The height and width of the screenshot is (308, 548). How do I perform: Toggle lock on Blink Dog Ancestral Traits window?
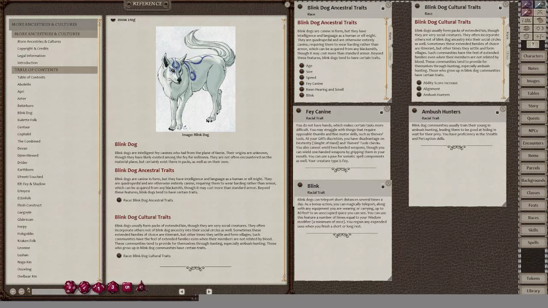[x=383, y=8]
